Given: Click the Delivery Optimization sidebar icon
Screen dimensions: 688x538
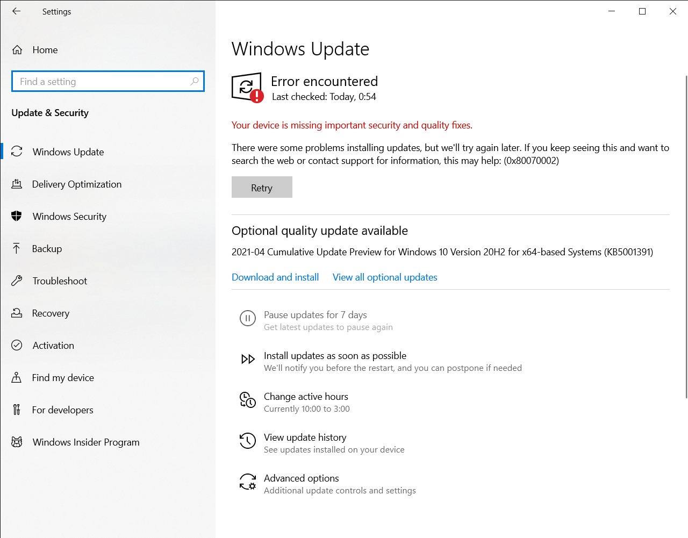Looking at the screenshot, I should (17, 184).
